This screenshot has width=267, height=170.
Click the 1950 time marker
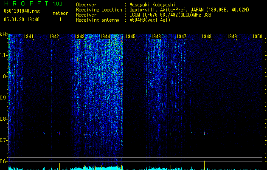click(x=257, y=37)
